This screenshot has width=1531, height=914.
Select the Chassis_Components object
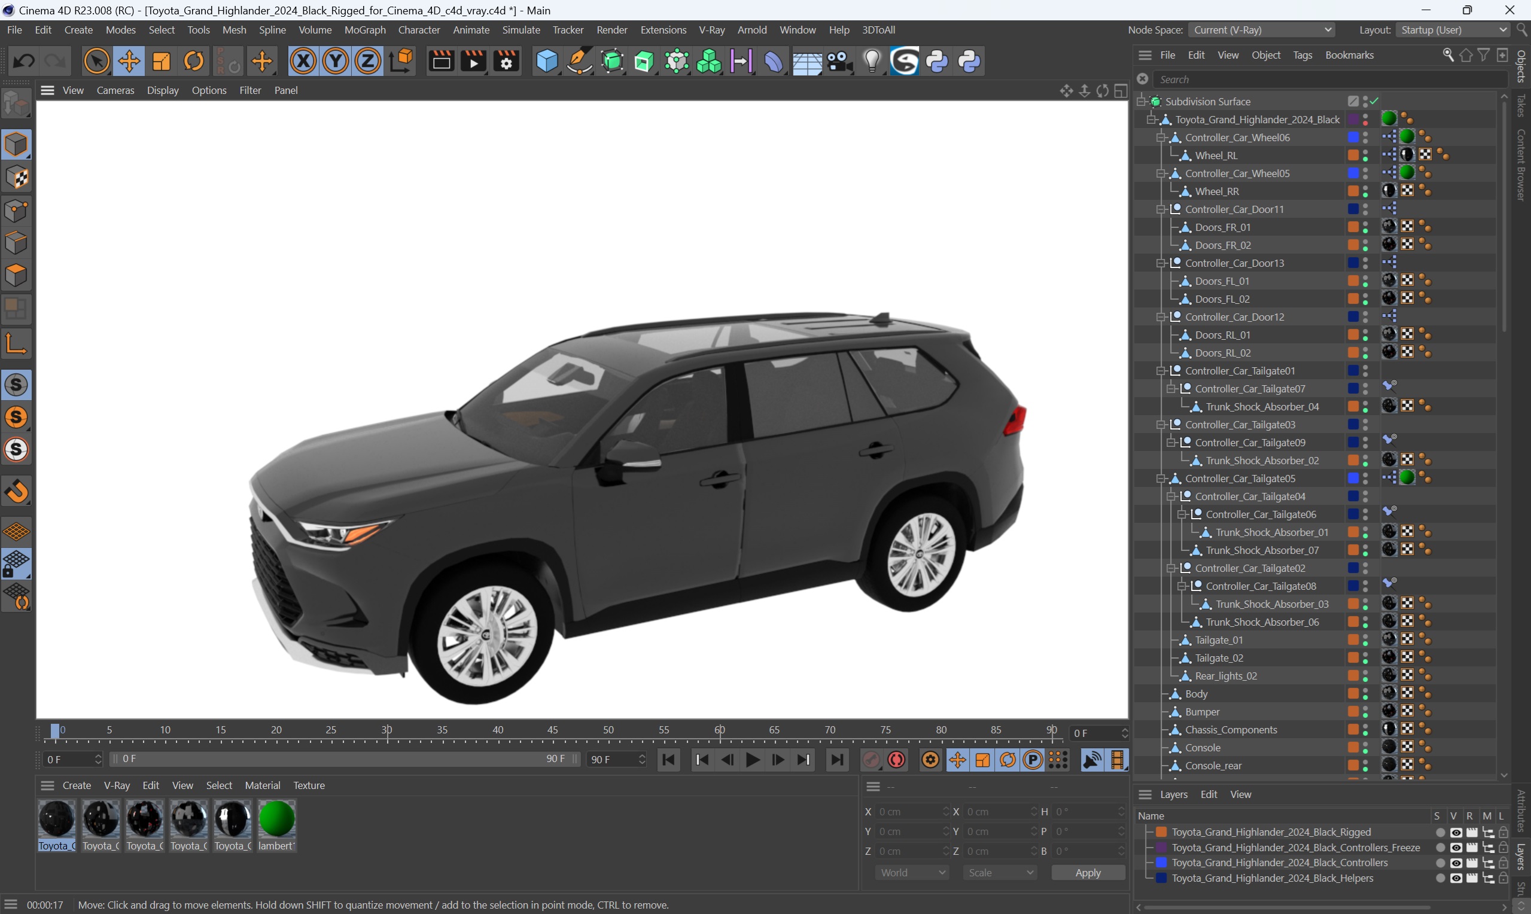coord(1231,730)
